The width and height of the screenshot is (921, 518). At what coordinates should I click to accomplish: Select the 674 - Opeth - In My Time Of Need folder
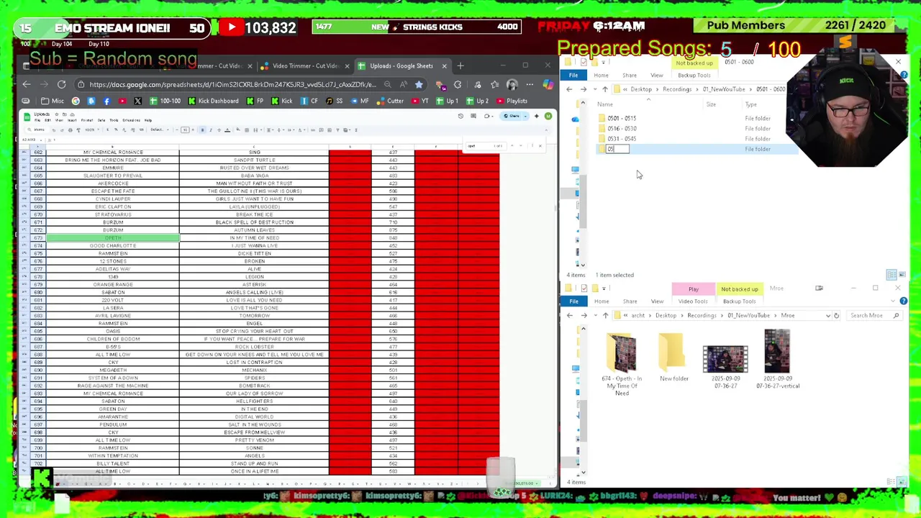point(622,363)
